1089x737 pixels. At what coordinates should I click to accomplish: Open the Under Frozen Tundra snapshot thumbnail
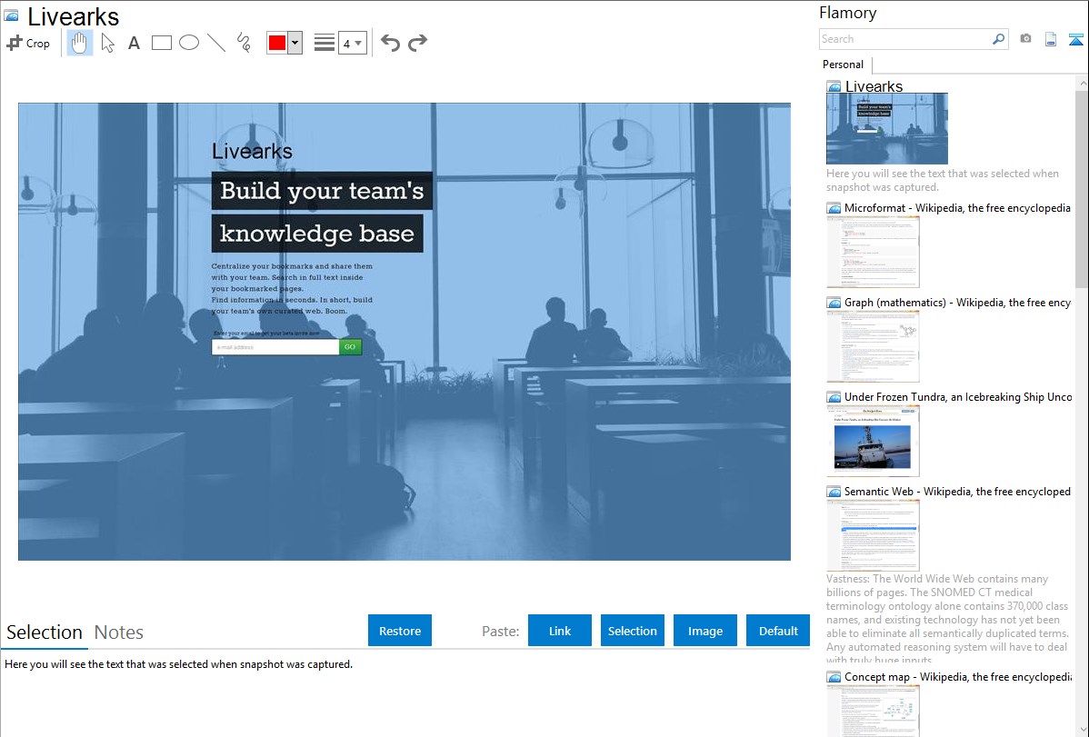[873, 441]
